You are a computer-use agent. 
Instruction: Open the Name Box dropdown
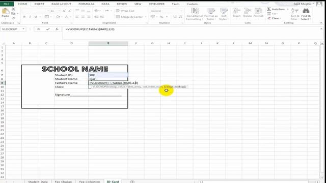coord(23,29)
